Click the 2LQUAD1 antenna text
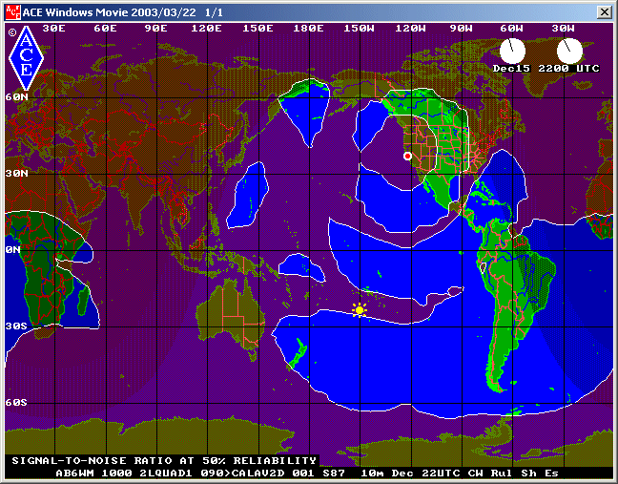Screen dimensions: 618x484 click(166, 473)
